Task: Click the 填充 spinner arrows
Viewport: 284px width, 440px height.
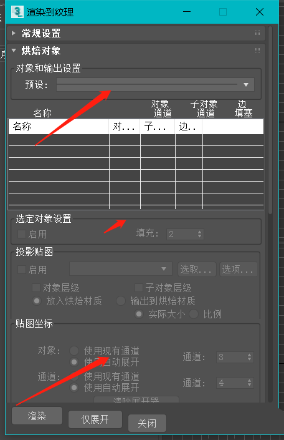Action: click(x=199, y=234)
